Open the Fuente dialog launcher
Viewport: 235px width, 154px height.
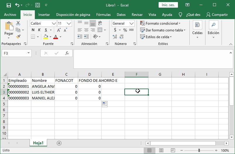[72, 44]
